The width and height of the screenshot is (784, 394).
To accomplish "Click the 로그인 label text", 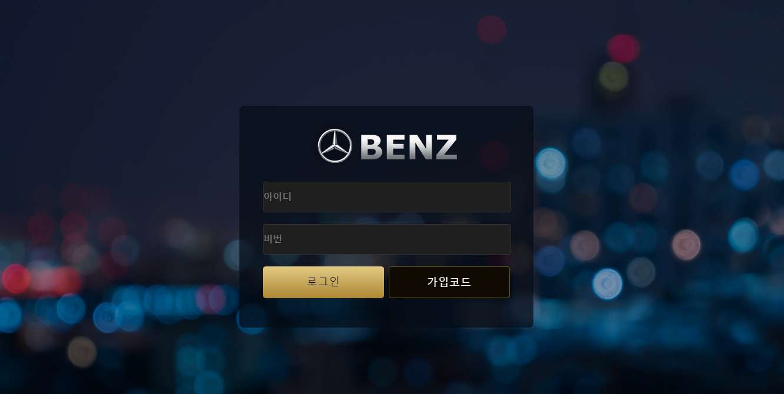I will [323, 282].
